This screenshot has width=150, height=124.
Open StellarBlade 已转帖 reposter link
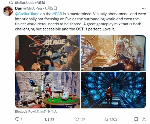click(x=30, y=3)
